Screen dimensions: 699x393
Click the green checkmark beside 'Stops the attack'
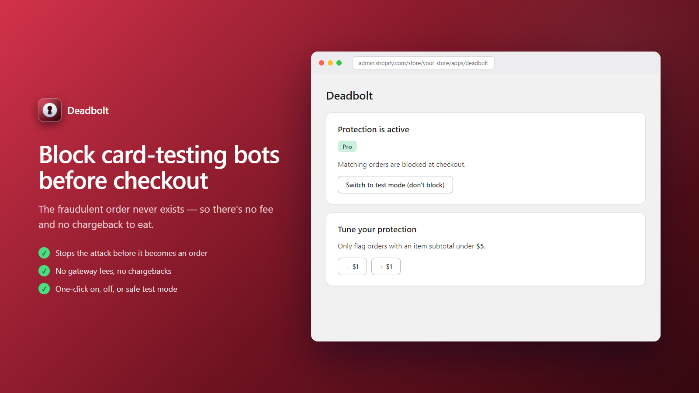(44, 253)
